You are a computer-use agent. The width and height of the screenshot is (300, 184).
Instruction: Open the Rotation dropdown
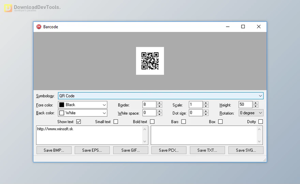[x=251, y=113]
